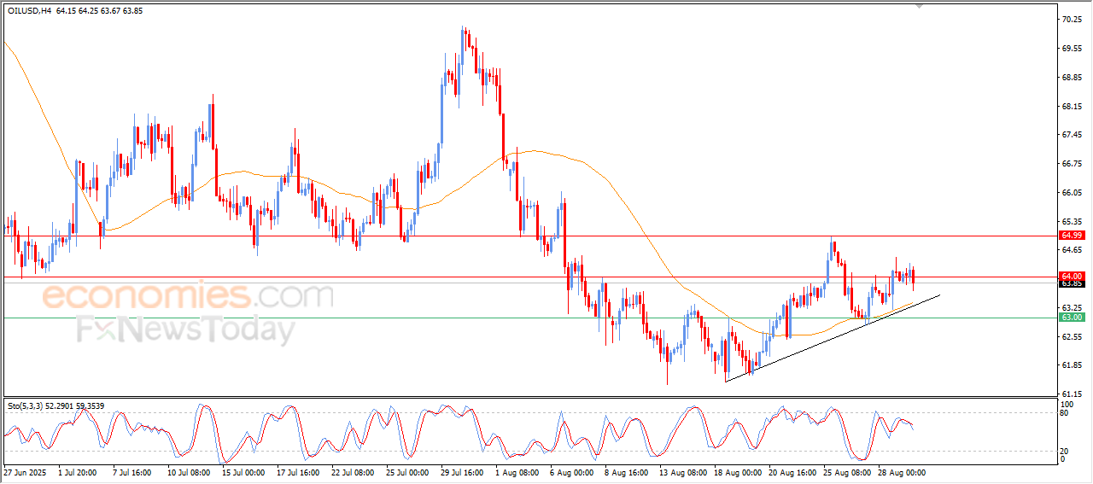The height and width of the screenshot is (484, 1093).
Task: Click the green 63.00 price tag
Action: [1072, 318]
